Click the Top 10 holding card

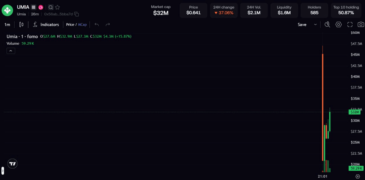[x=346, y=10]
